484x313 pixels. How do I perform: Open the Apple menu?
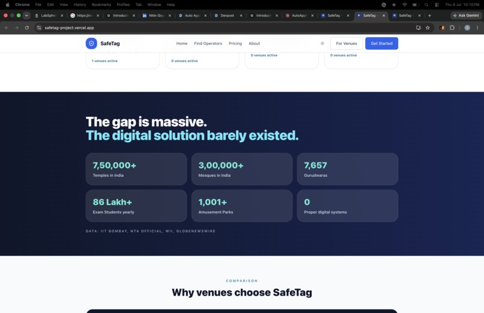pos(8,5)
